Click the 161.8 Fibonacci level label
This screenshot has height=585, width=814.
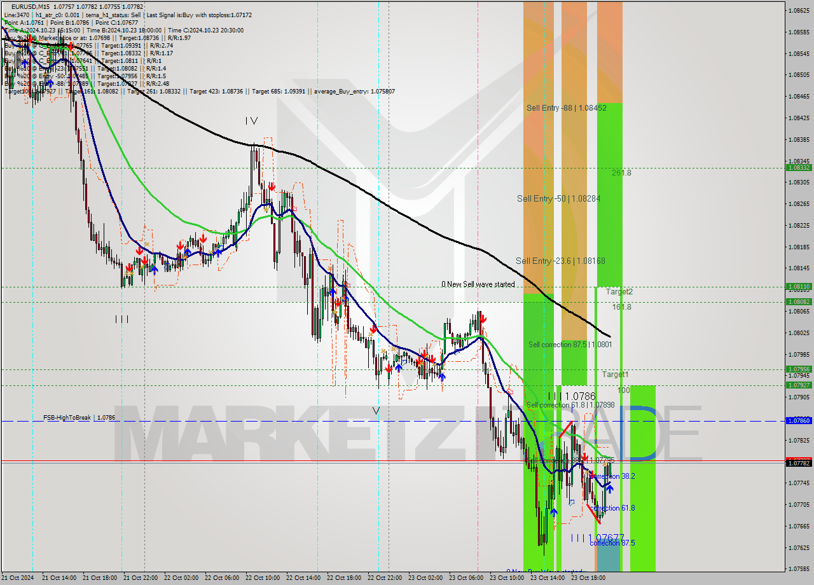(621, 307)
